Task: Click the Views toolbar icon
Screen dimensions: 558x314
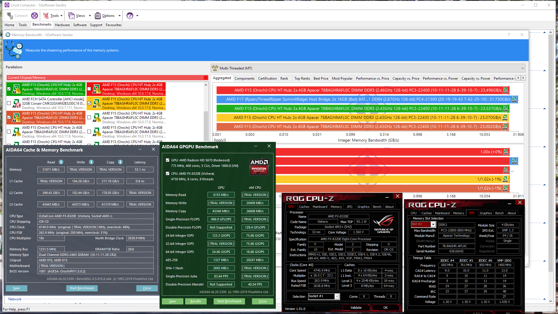Action: click(71, 16)
